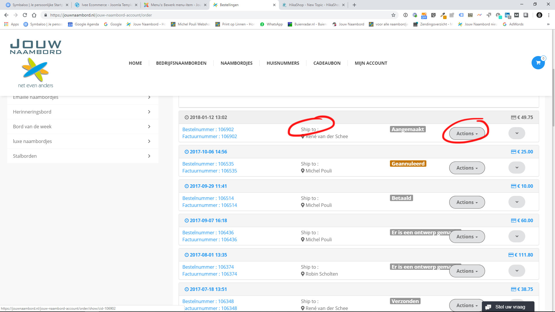The width and height of the screenshot is (555, 312).
Task: Open the shopping cart icon
Action: pyautogui.click(x=538, y=63)
